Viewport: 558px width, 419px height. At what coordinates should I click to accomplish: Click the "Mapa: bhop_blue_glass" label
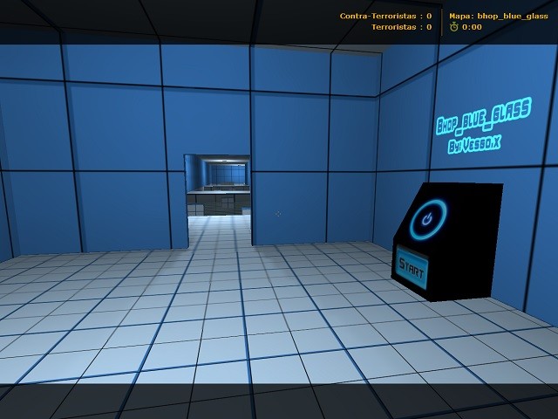(x=499, y=16)
